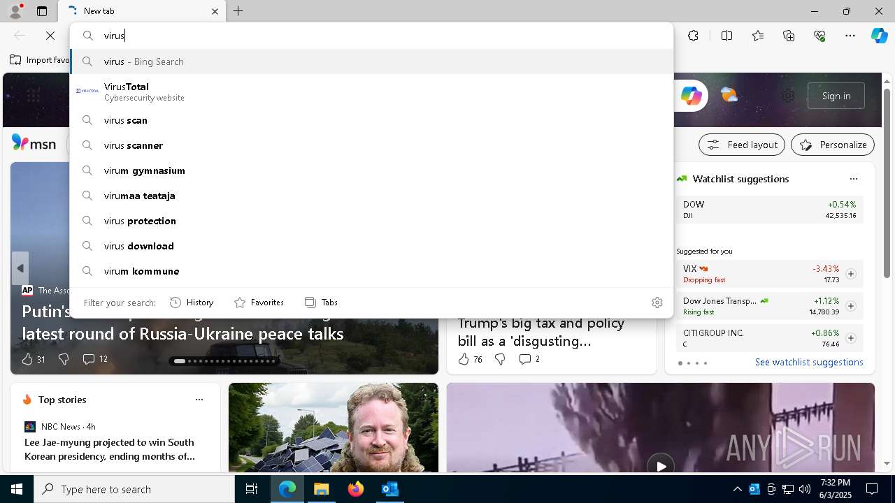Viewport: 895px width, 503px height.
Task: Choose the 'virumaa teataja' suggestion
Action: pos(371,196)
